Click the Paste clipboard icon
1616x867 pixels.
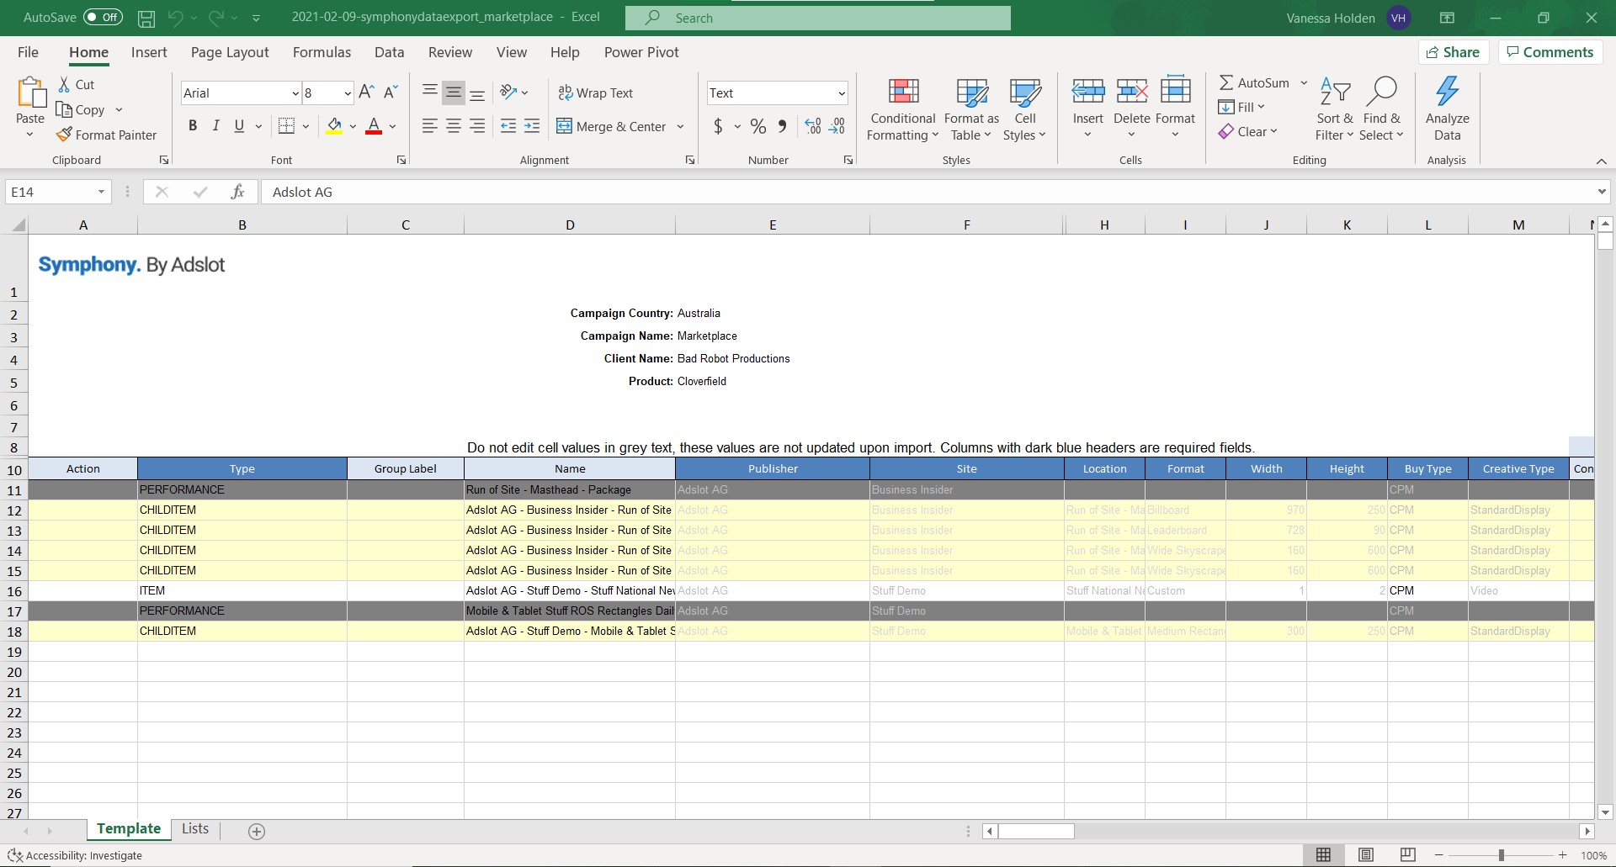pos(31,93)
